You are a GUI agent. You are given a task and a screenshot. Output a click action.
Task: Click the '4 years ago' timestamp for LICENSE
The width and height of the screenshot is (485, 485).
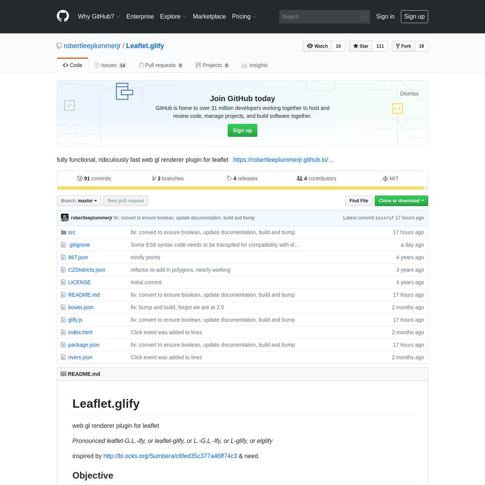[x=410, y=282]
